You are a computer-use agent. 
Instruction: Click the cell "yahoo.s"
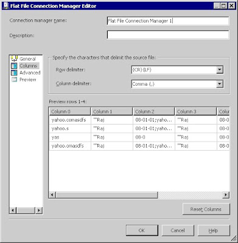[x=70, y=128]
